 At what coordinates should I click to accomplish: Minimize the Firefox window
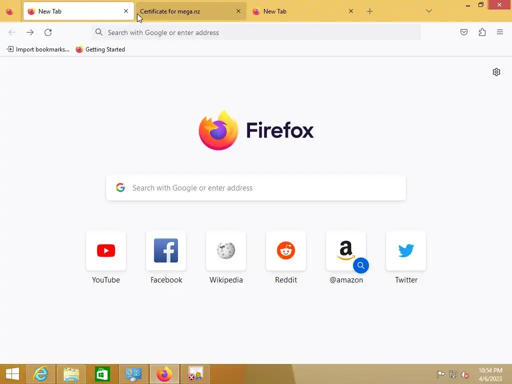point(468,5)
